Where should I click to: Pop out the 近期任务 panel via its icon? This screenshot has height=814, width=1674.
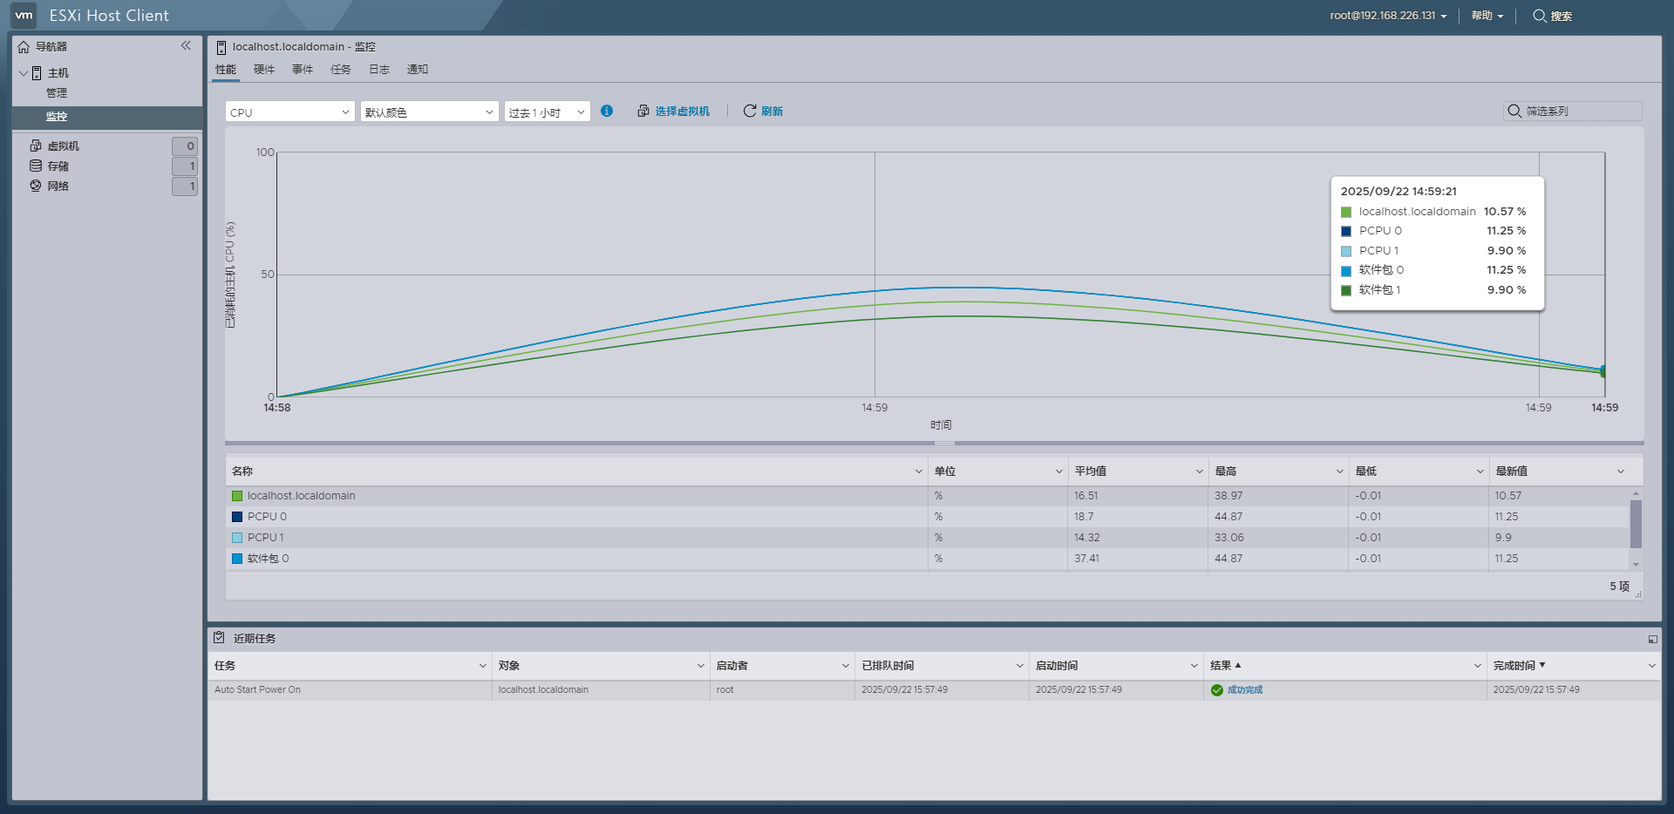pyautogui.click(x=1652, y=638)
